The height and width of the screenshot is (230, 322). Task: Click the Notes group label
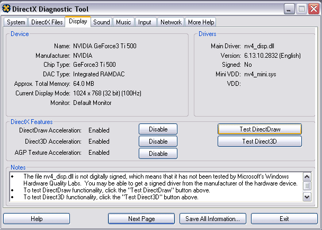(x=18, y=167)
